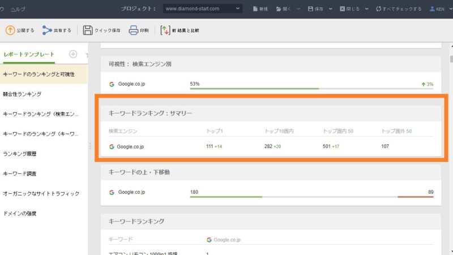Select オーガニックなサイトトラフィック template
This screenshot has height=255, width=453.
[x=44, y=193]
